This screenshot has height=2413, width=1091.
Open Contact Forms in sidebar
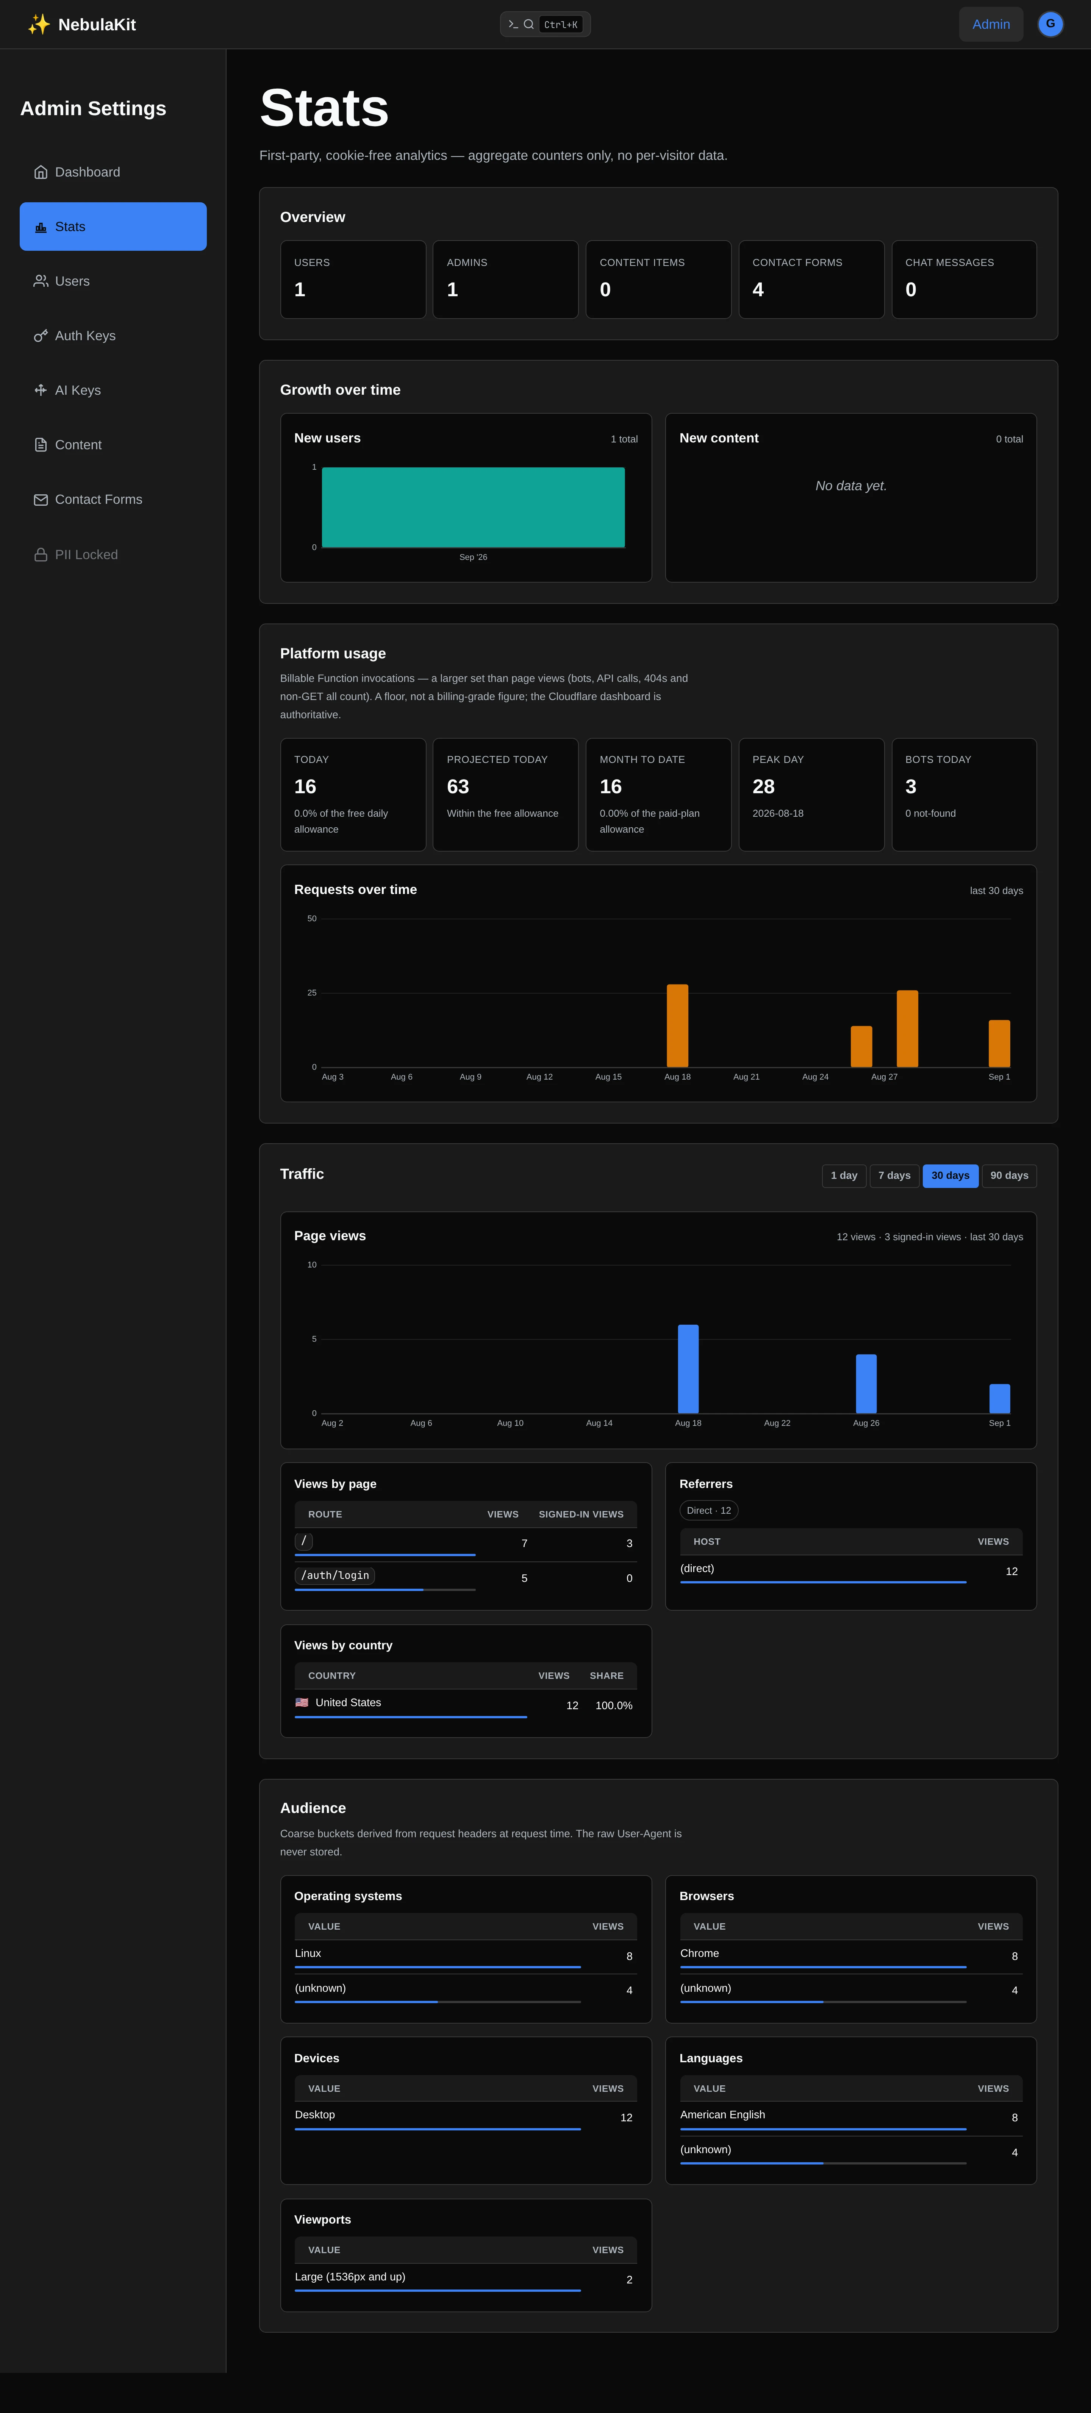(113, 499)
